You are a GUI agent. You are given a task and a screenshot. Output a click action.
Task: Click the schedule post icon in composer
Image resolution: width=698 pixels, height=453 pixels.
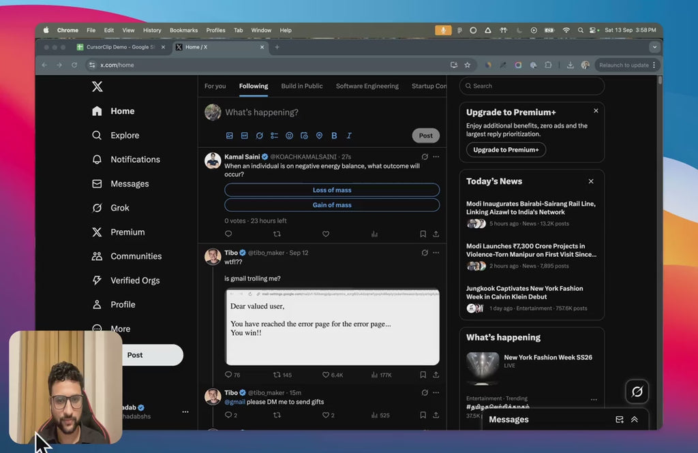[x=304, y=136]
